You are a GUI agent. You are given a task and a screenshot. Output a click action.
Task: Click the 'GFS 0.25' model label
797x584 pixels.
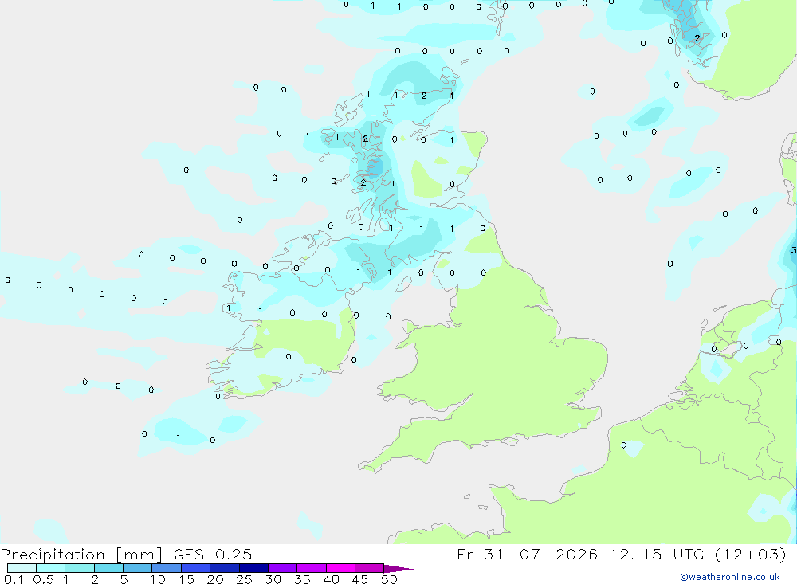(213, 554)
